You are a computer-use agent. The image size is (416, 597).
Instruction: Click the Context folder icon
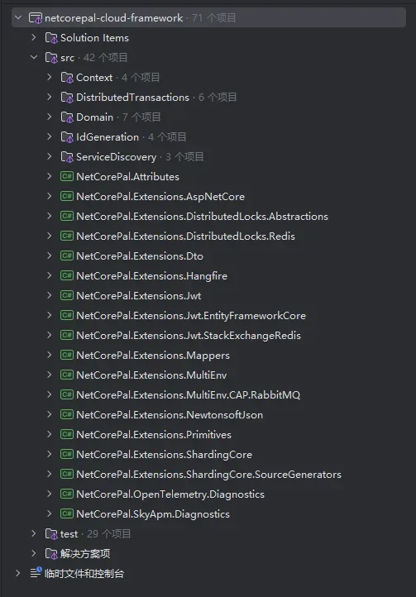67,77
